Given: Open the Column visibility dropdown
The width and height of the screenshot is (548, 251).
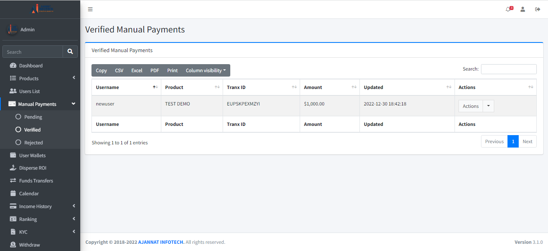Looking at the screenshot, I should click(x=205, y=71).
